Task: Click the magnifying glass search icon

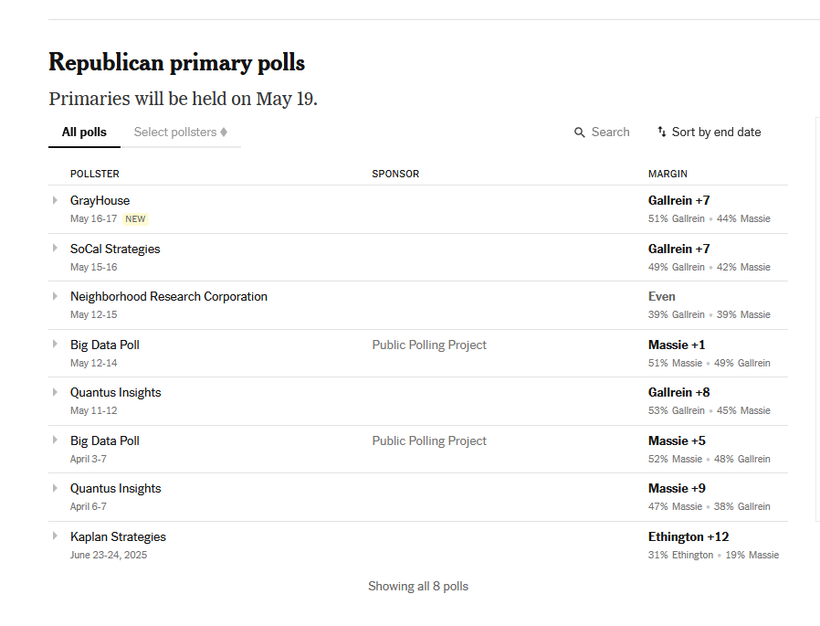Action: tap(580, 133)
